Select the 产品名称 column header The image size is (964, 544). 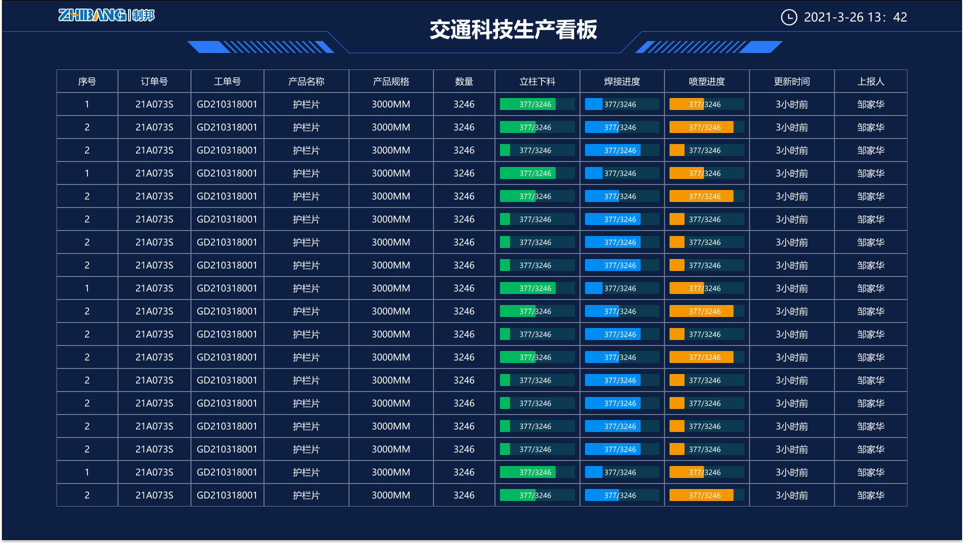click(x=306, y=81)
